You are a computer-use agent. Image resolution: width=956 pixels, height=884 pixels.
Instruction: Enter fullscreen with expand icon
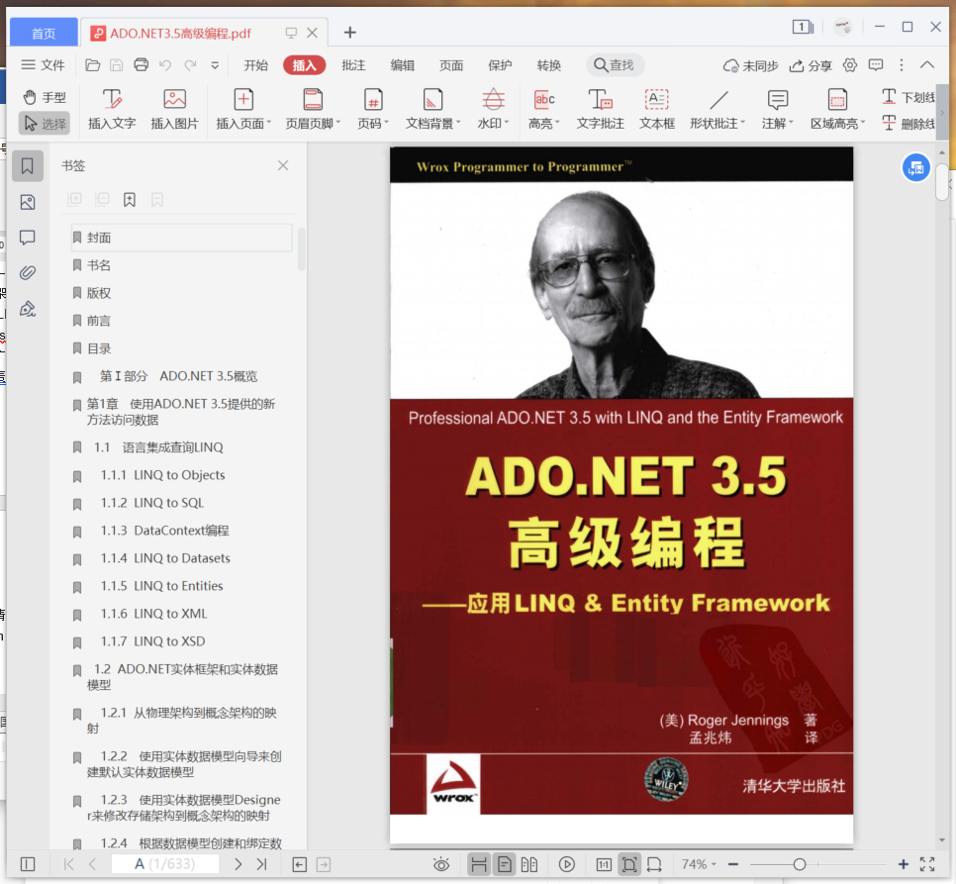[927, 864]
